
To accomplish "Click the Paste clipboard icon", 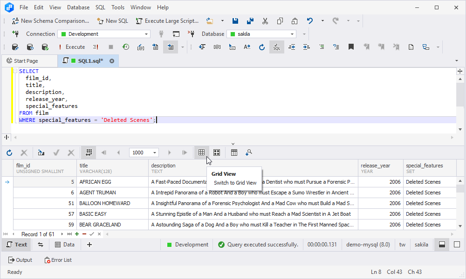I will pos(295,21).
